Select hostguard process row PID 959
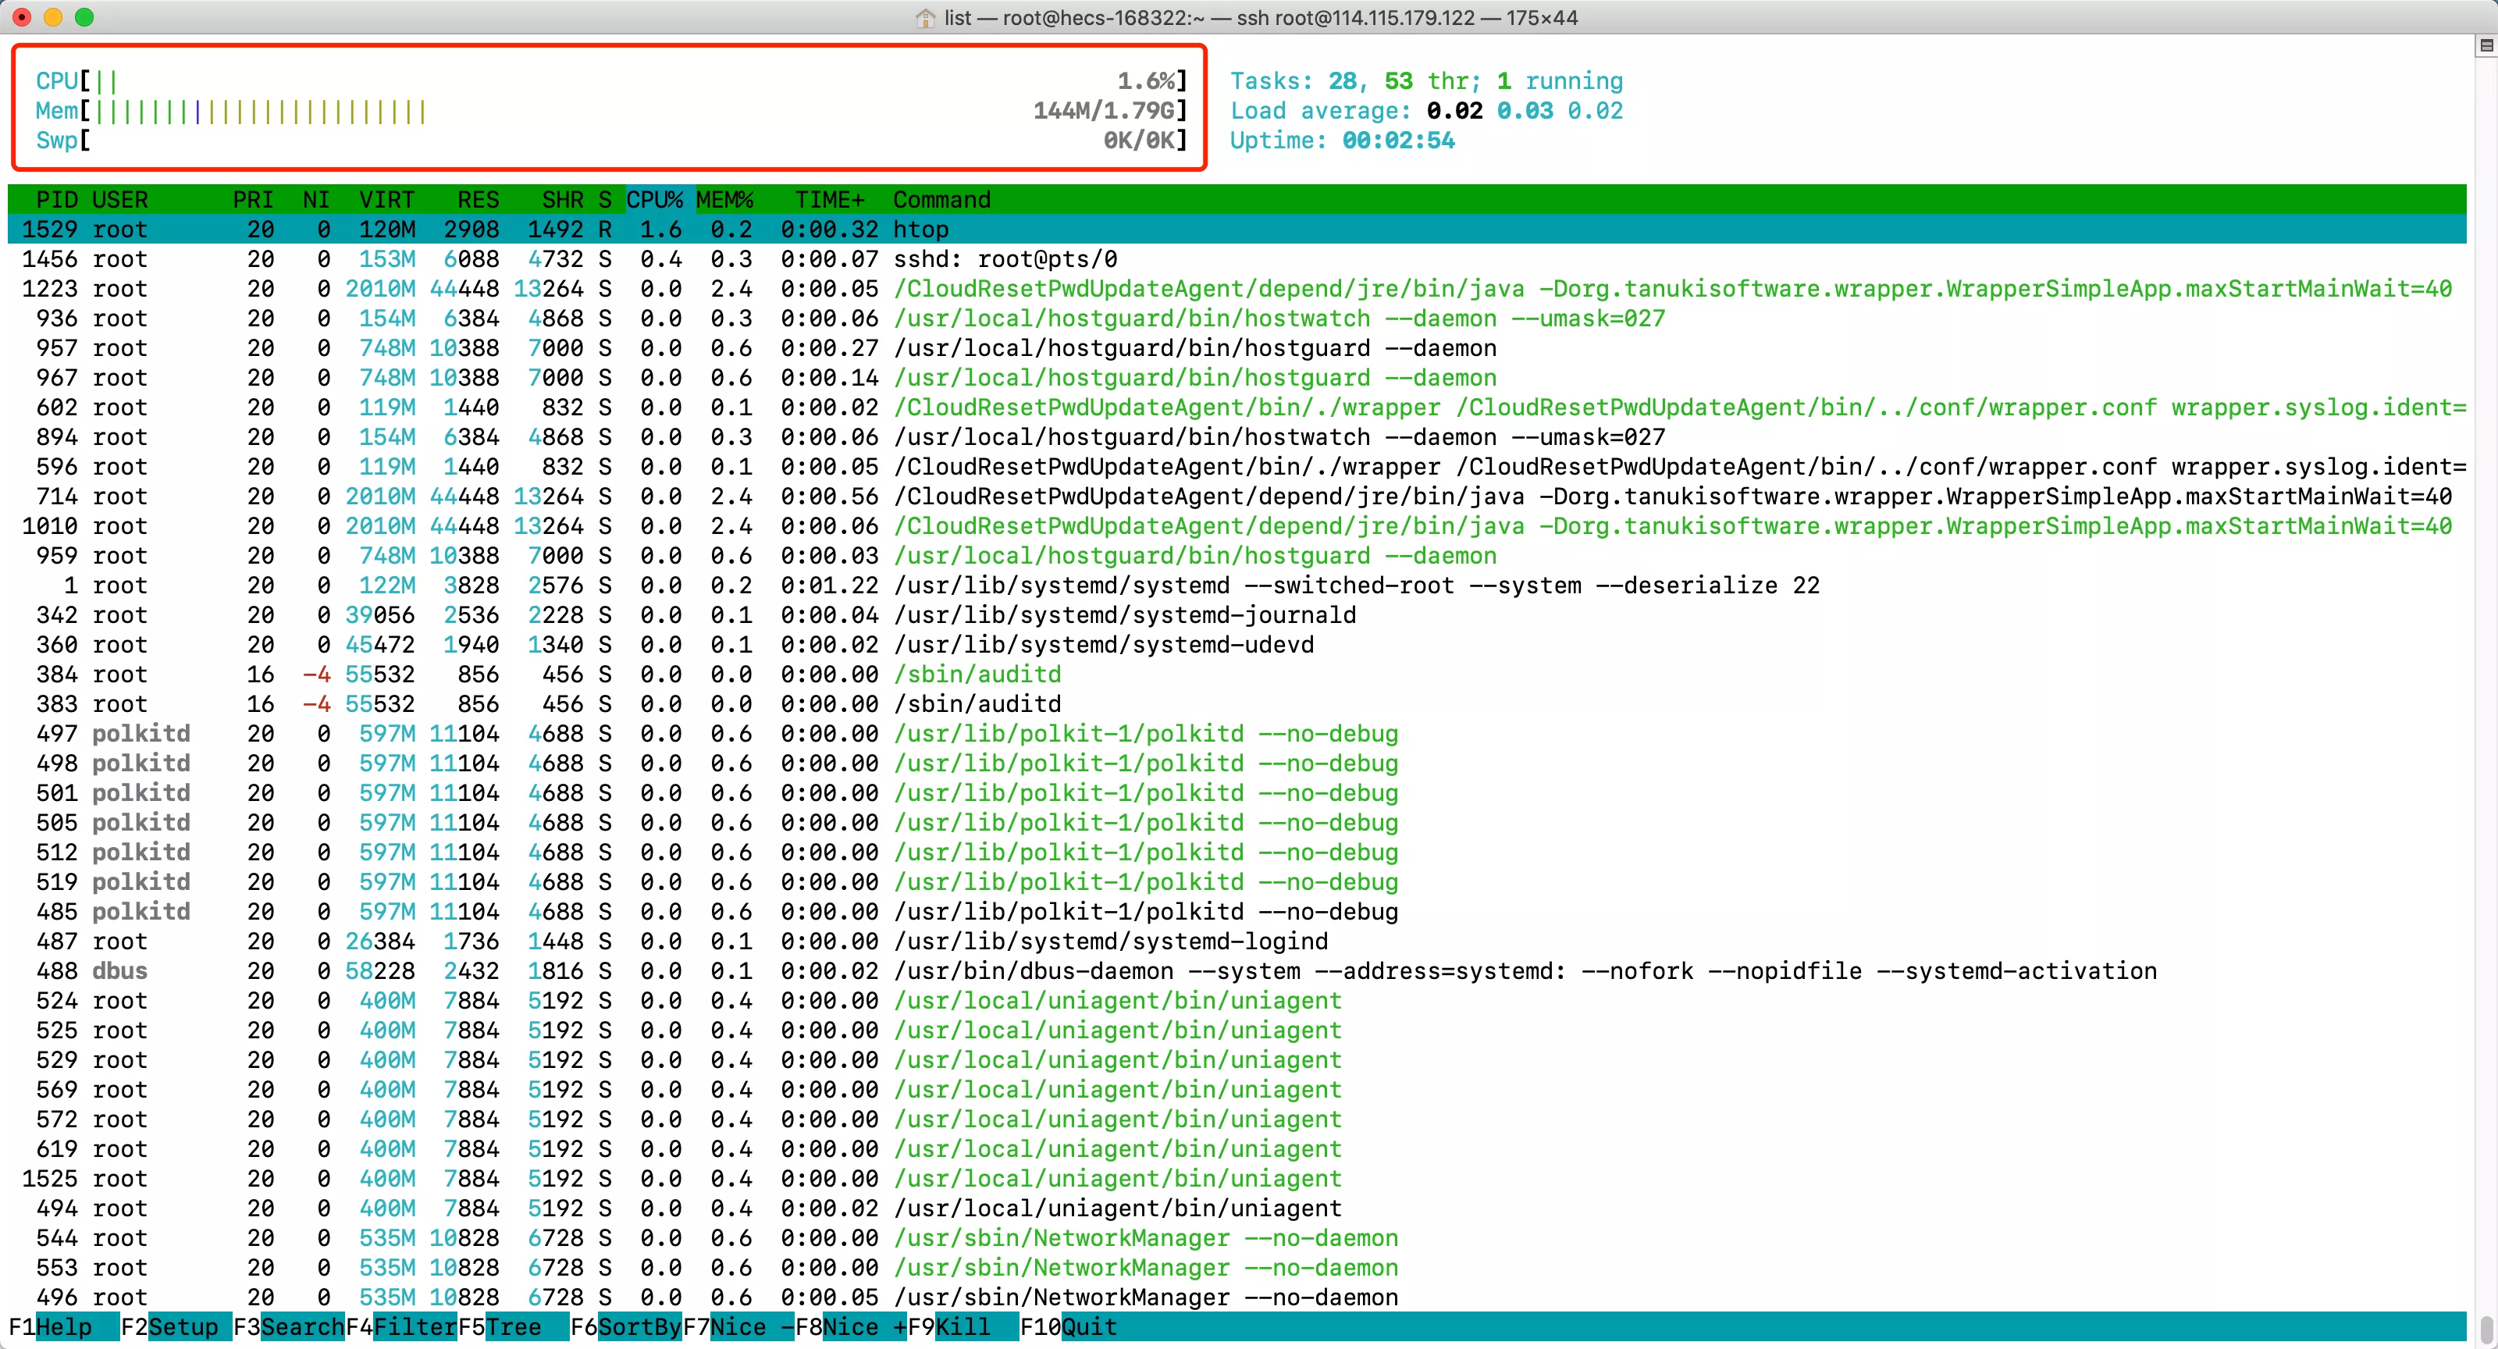This screenshot has height=1349, width=2498. coord(1237,556)
